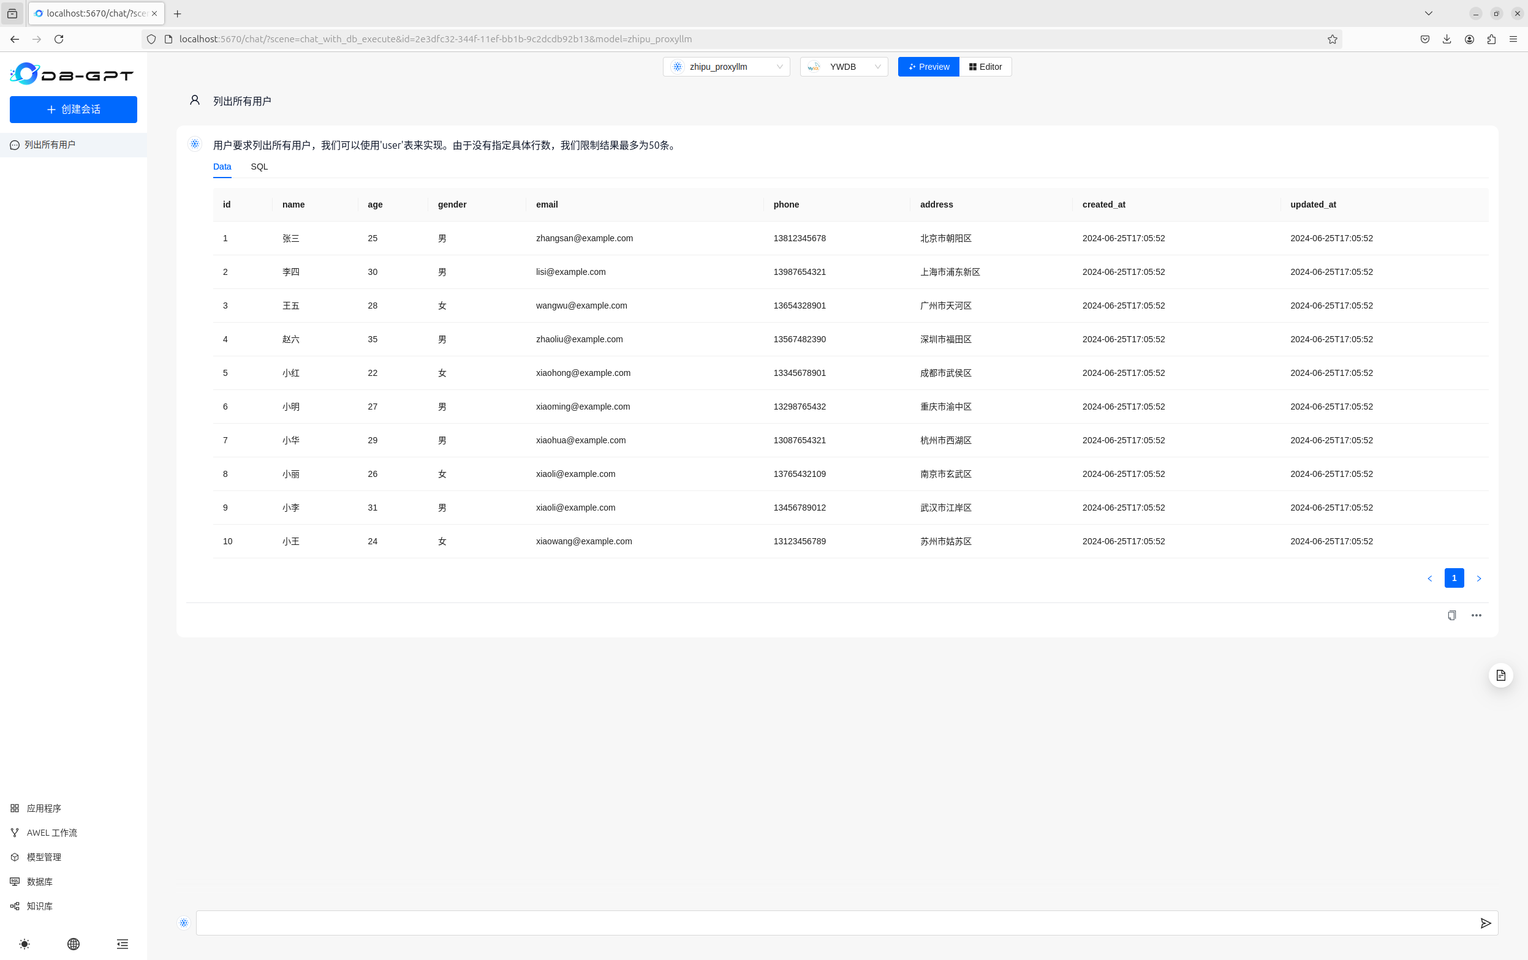Select the Data tab
This screenshot has width=1528, height=960.
point(222,166)
